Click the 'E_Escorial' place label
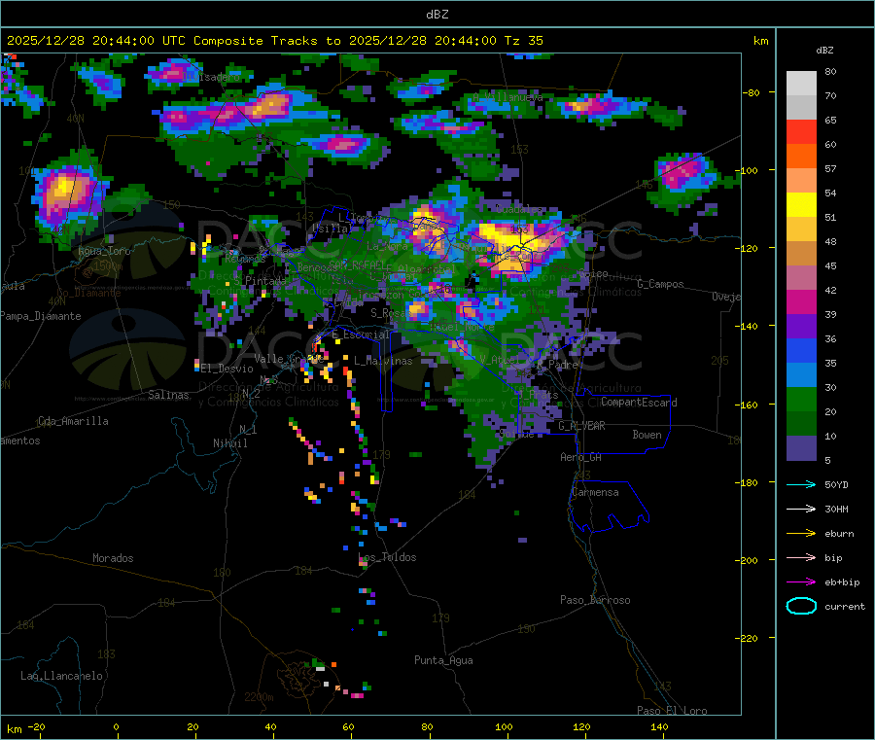The height and width of the screenshot is (740, 875). pos(361,335)
